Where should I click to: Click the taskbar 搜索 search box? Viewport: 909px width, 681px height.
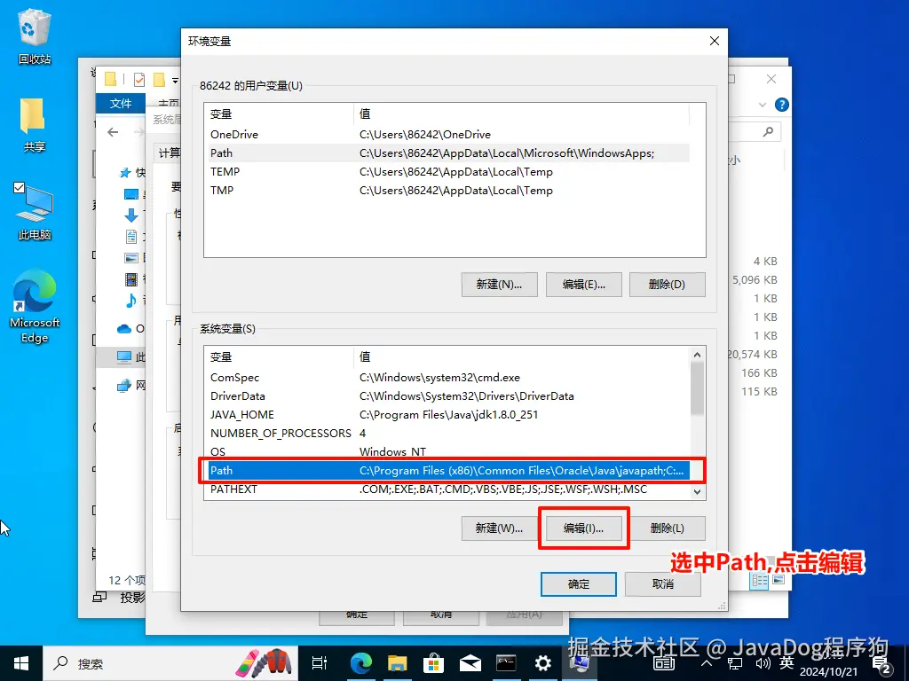tap(170, 663)
